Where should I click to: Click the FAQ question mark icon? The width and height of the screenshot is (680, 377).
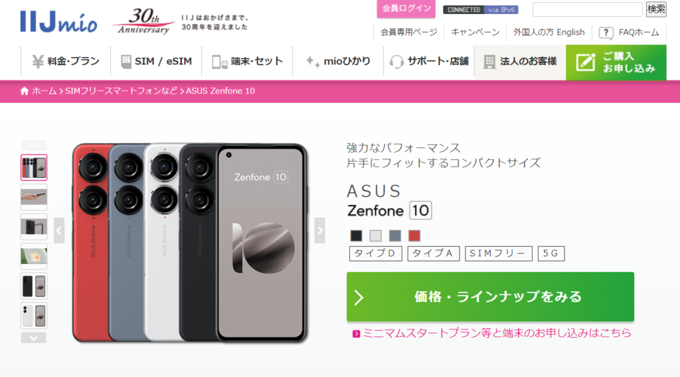[x=606, y=33]
